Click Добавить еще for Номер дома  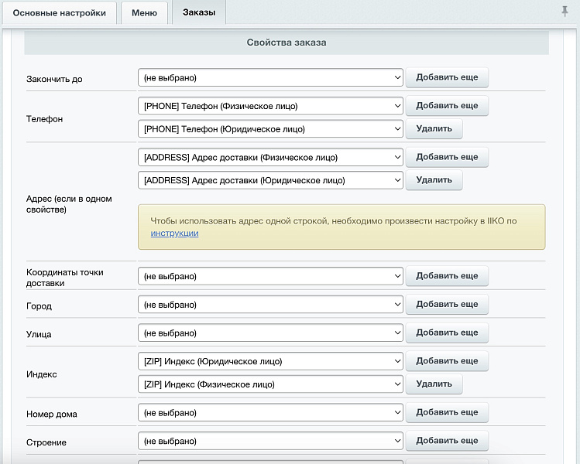(x=447, y=412)
